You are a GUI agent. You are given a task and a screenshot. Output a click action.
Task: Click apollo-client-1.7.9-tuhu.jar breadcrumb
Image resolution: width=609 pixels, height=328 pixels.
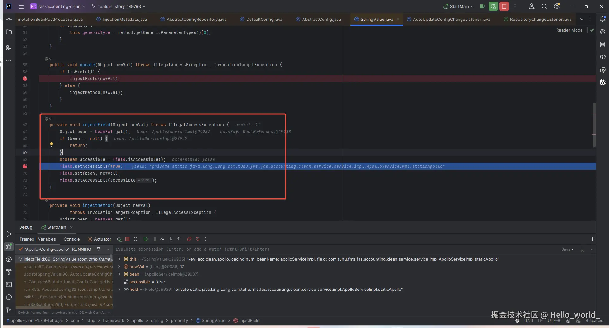35,320
